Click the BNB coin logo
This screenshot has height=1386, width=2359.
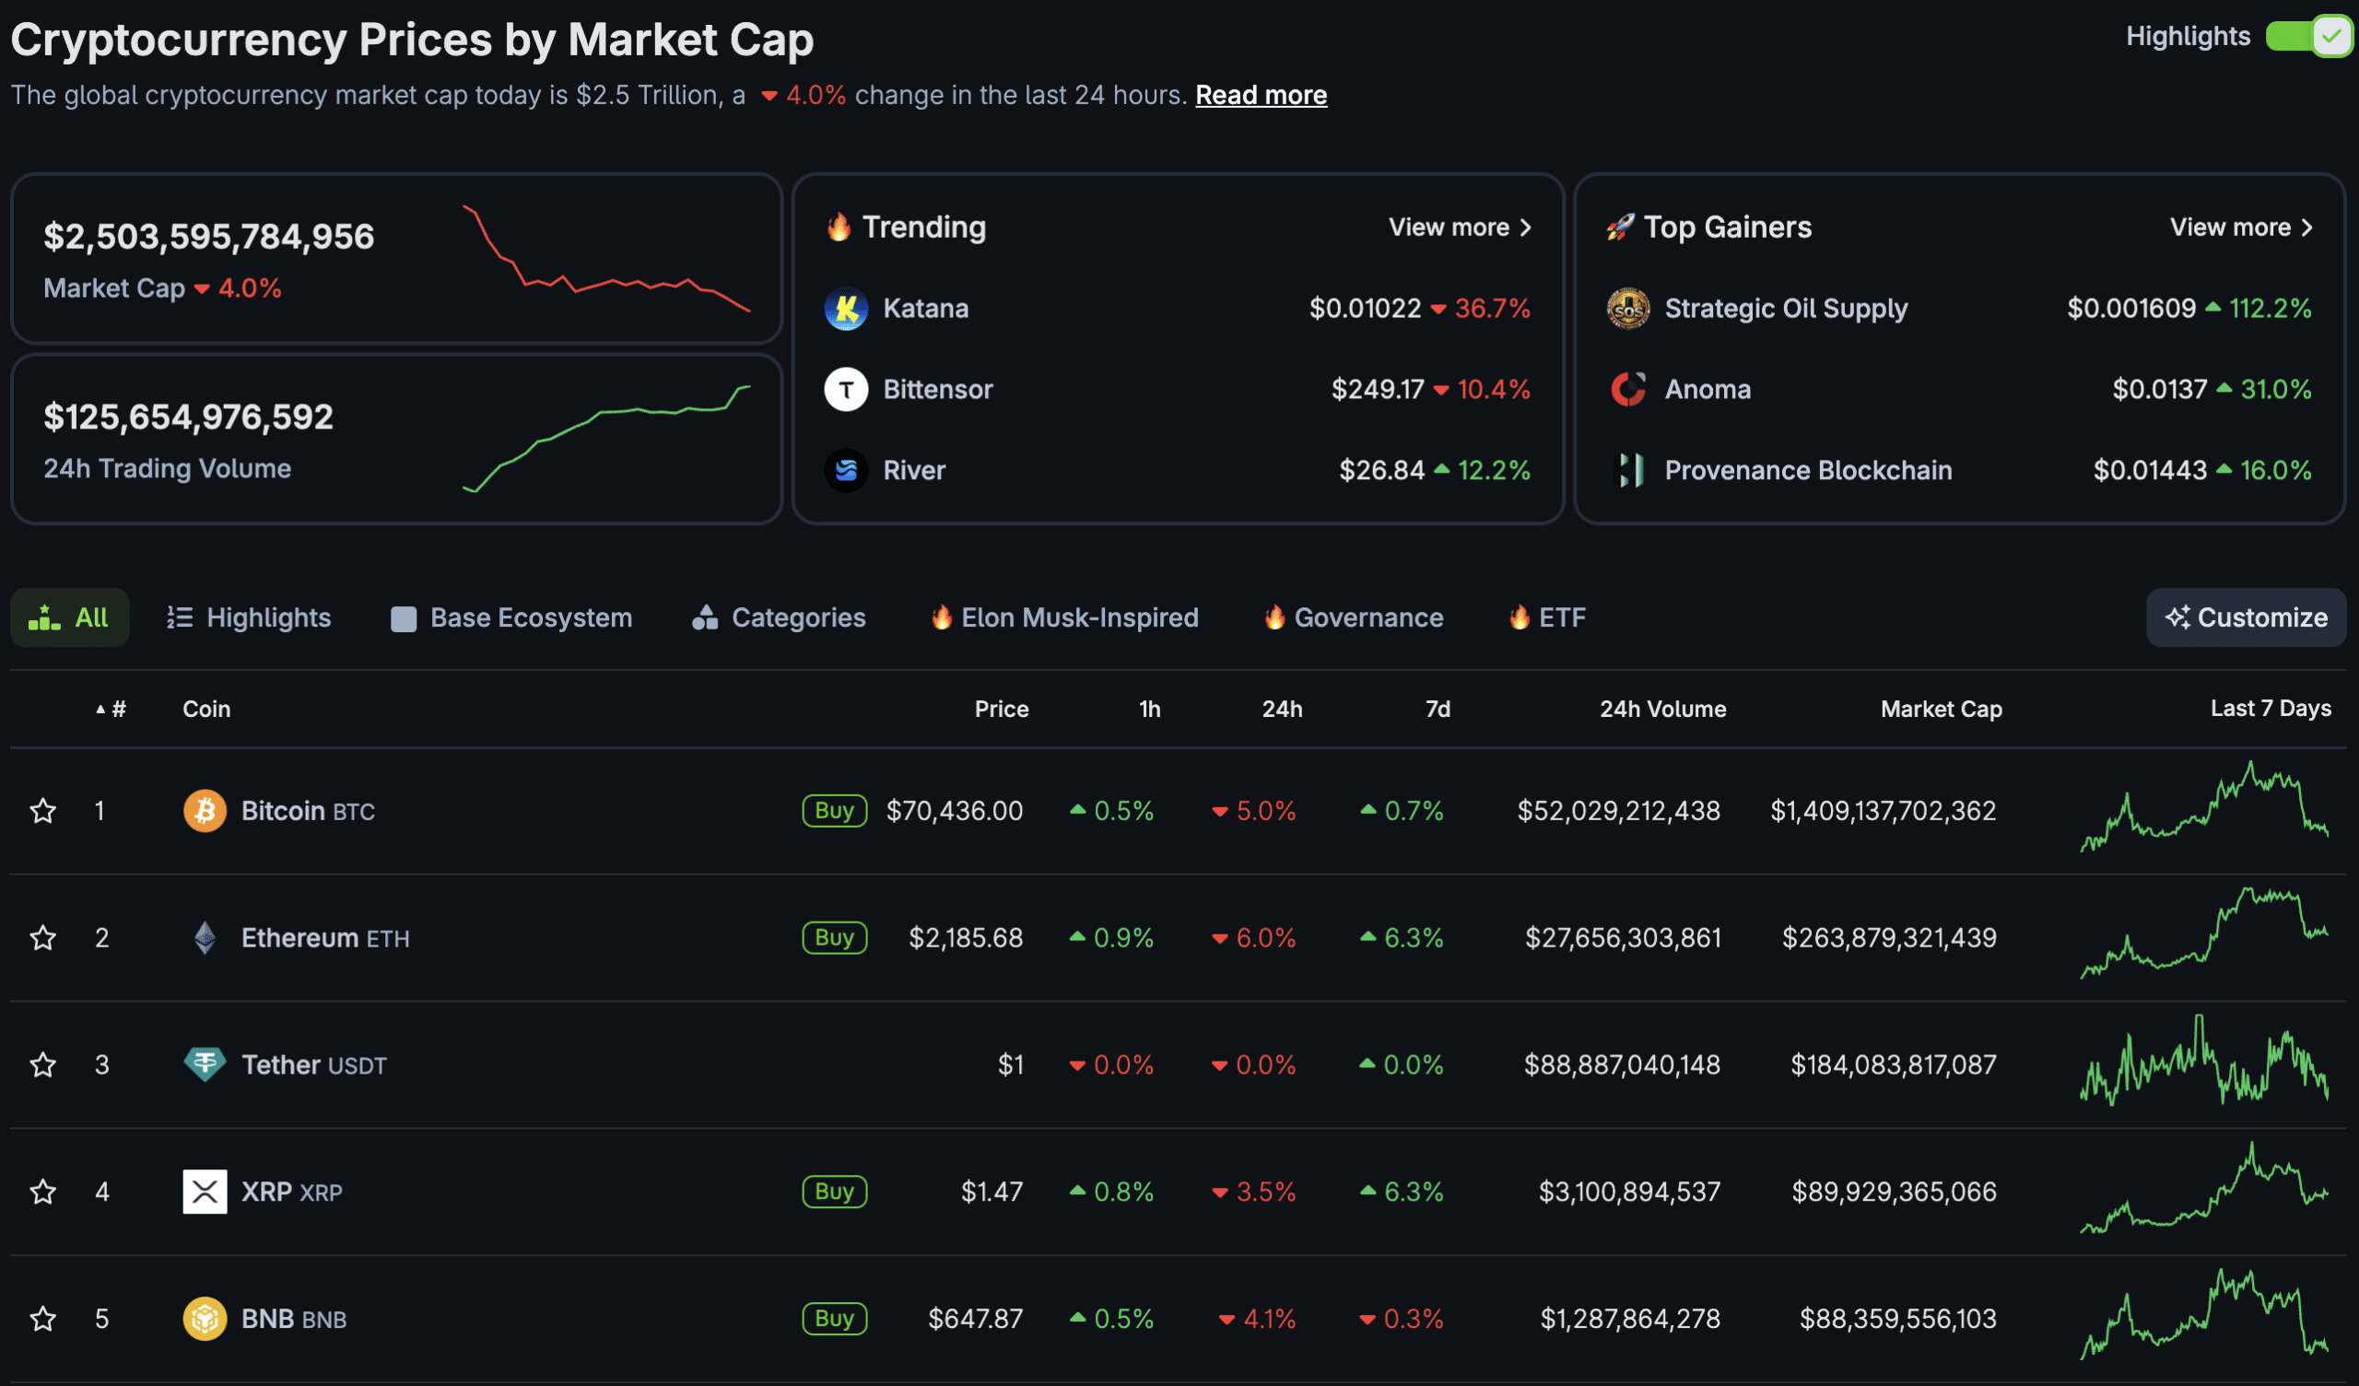(x=205, y=1319)
